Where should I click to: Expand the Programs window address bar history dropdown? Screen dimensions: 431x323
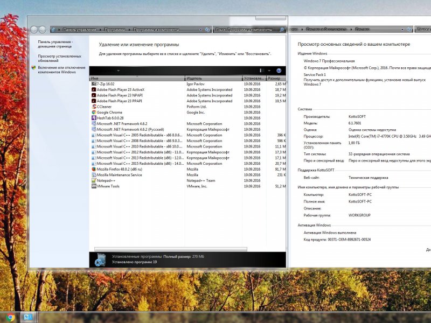200,30
